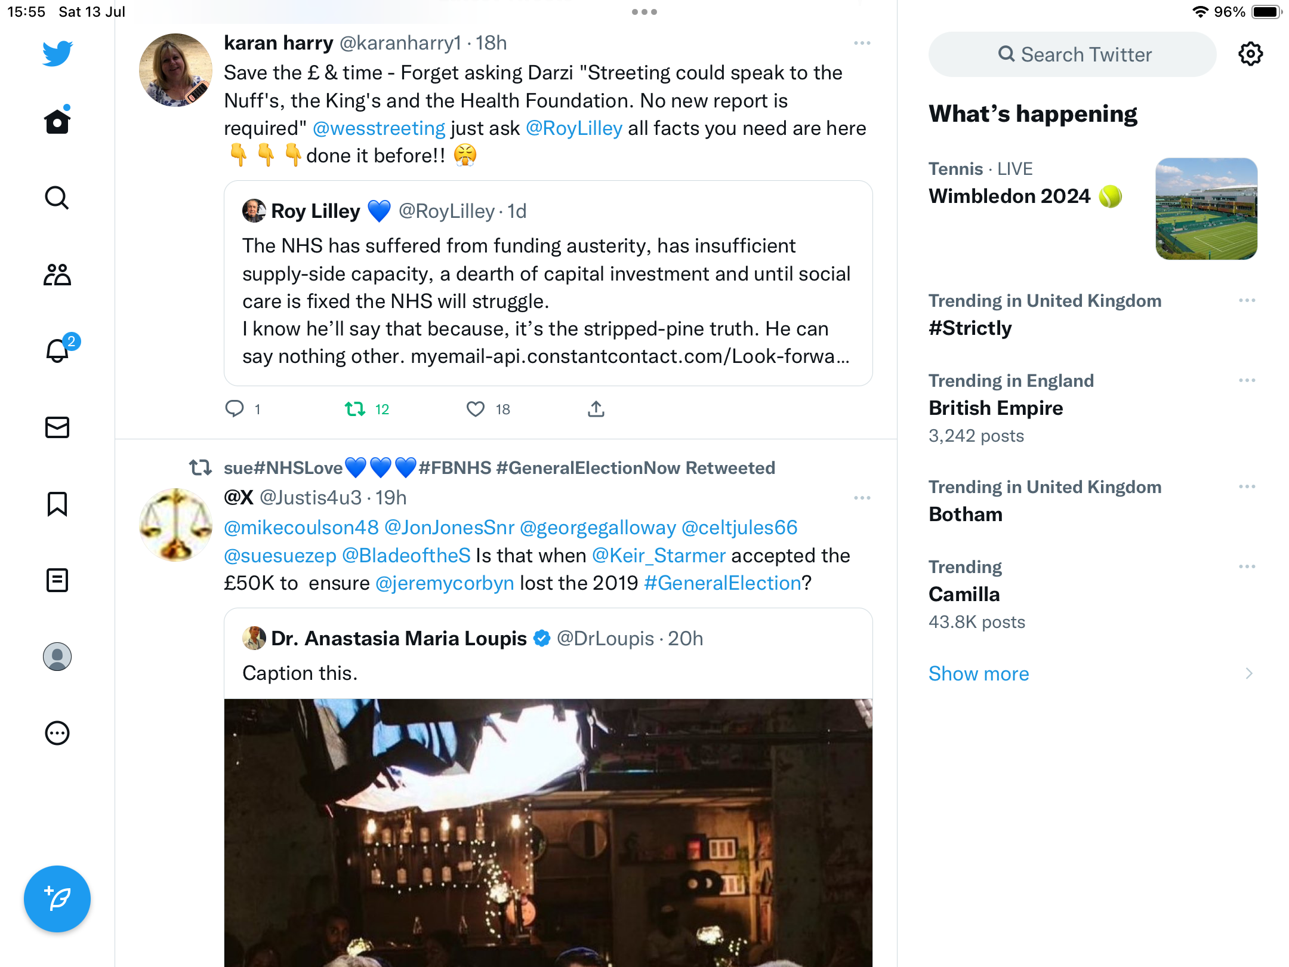Like karan harry's post
The image size is (1289, 967).
tap(476, 409)
